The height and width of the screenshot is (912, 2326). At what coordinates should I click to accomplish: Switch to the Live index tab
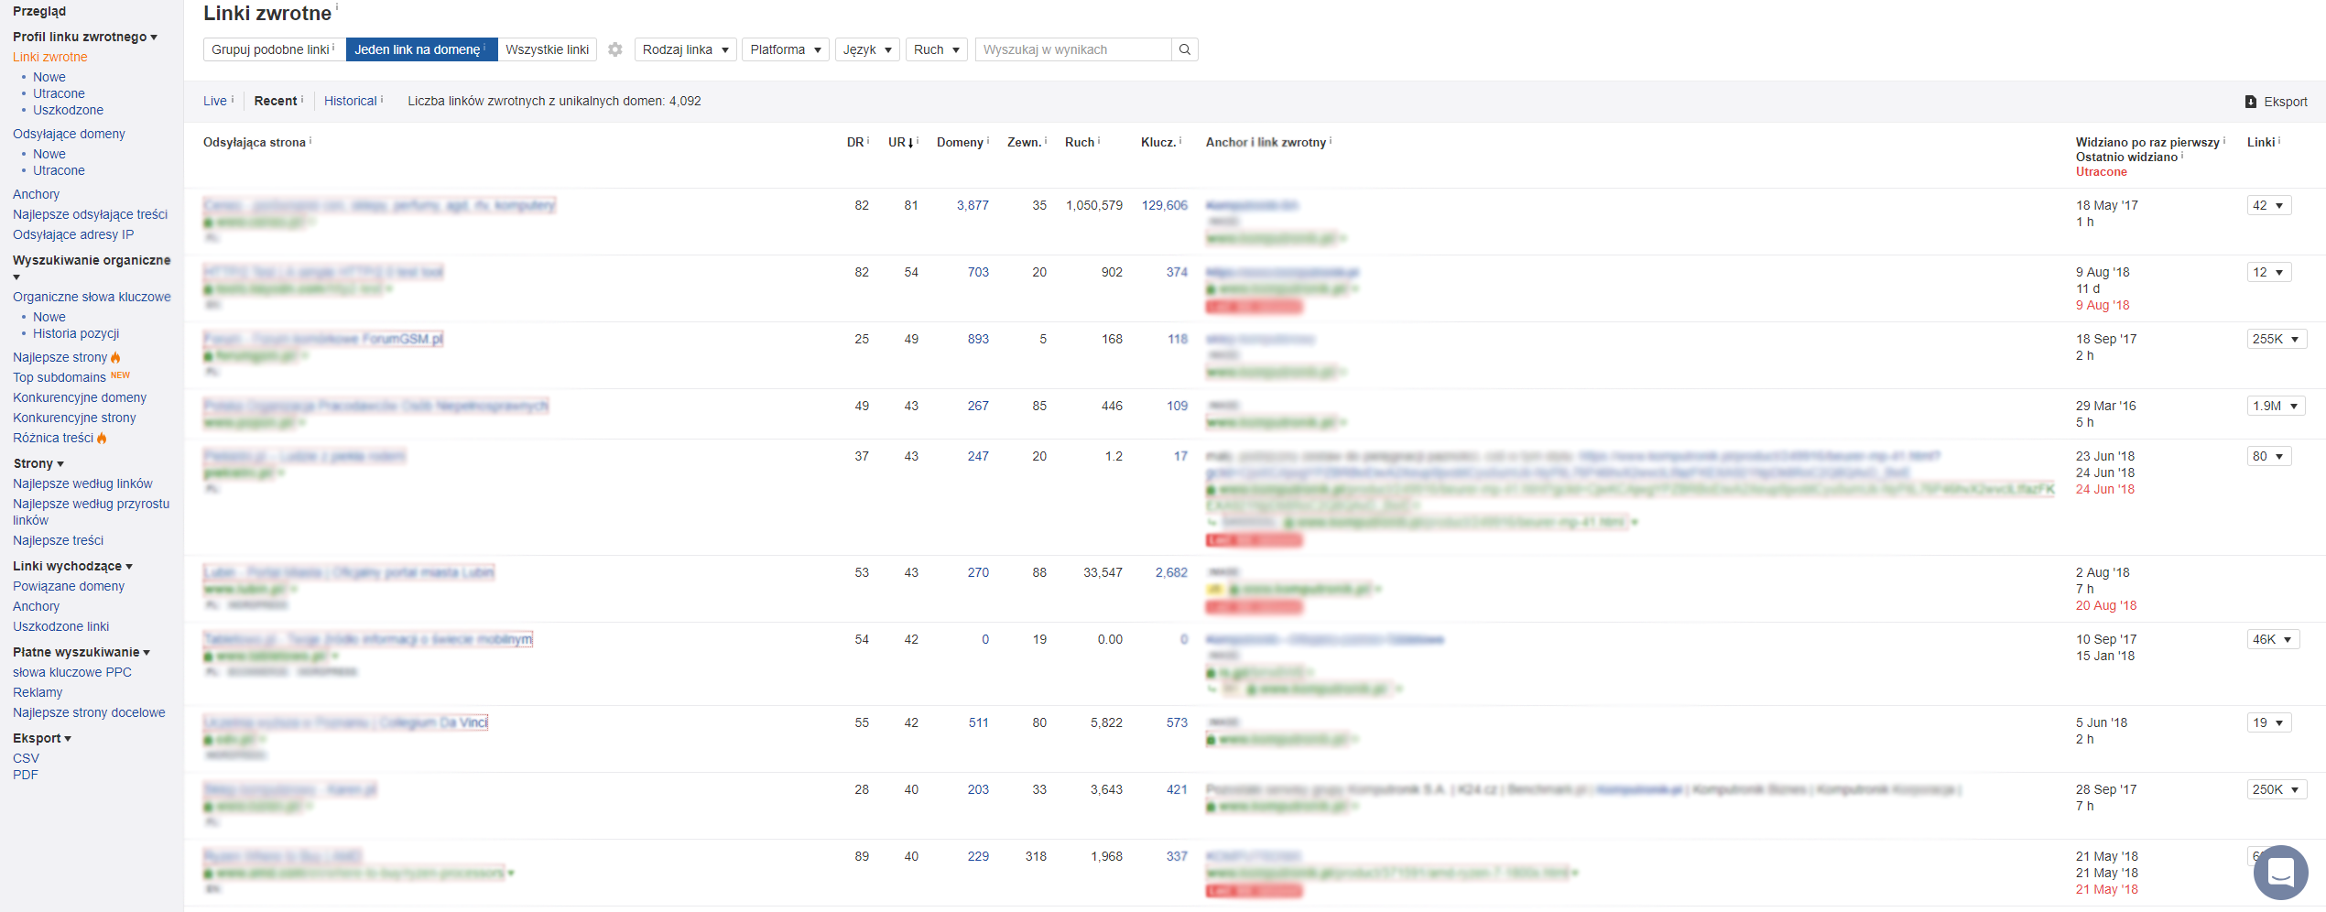point(215,101)
